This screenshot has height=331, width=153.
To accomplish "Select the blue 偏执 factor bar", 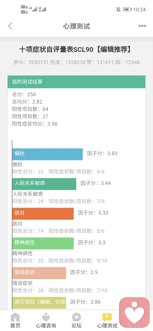I will tap(47, 154).
